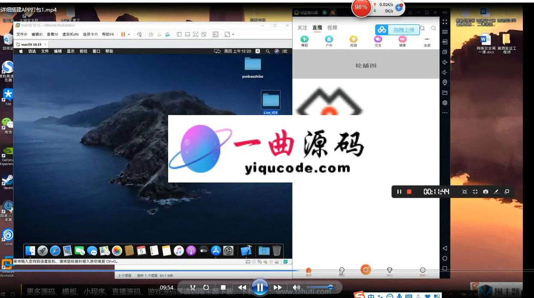Click the red stop button on the screen recorder bar
The width and height of the screenshot is (534, 298).
tap(409, 192)
